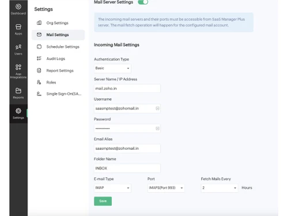The image size is (288, 216).
Task: Click the Roles icon
Action: (39, 82)
